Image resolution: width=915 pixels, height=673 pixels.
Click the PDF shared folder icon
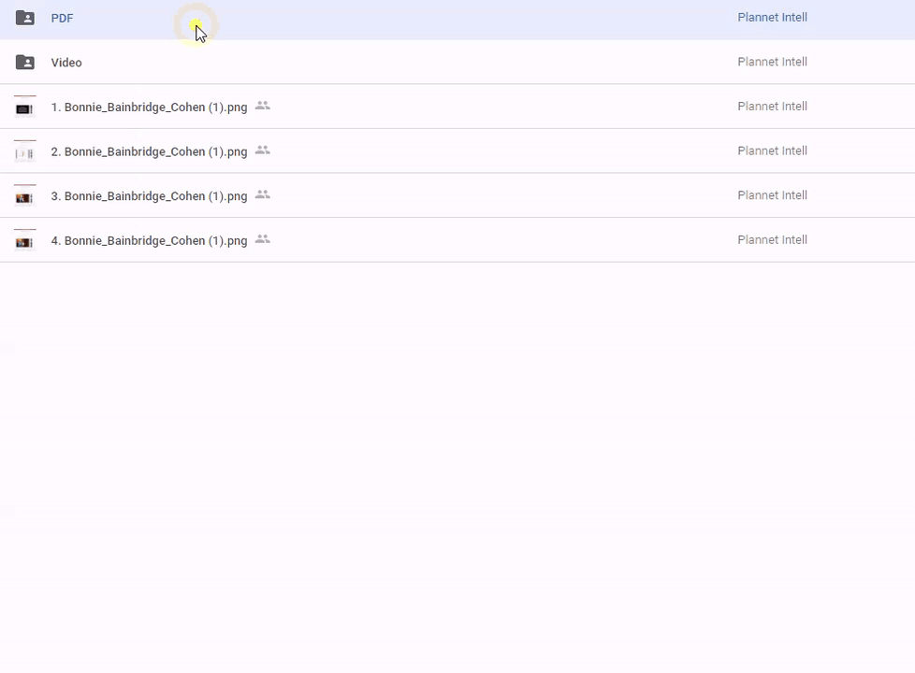coord(25,18)
